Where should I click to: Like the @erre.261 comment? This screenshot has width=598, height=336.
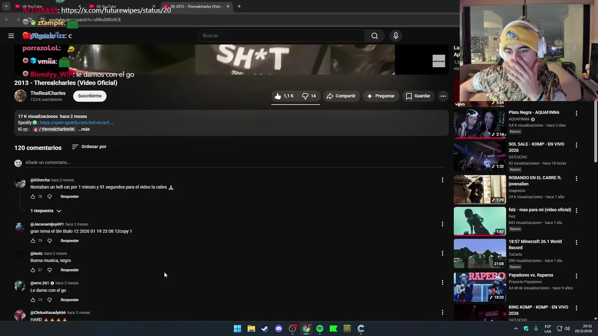tap(33, 300)
